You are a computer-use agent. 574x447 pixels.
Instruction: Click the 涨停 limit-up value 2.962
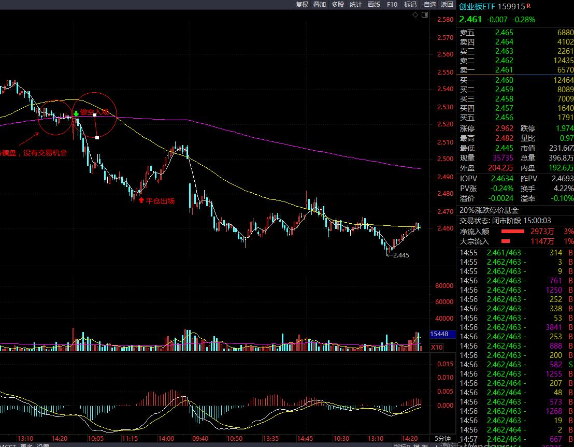coord(504,128)
